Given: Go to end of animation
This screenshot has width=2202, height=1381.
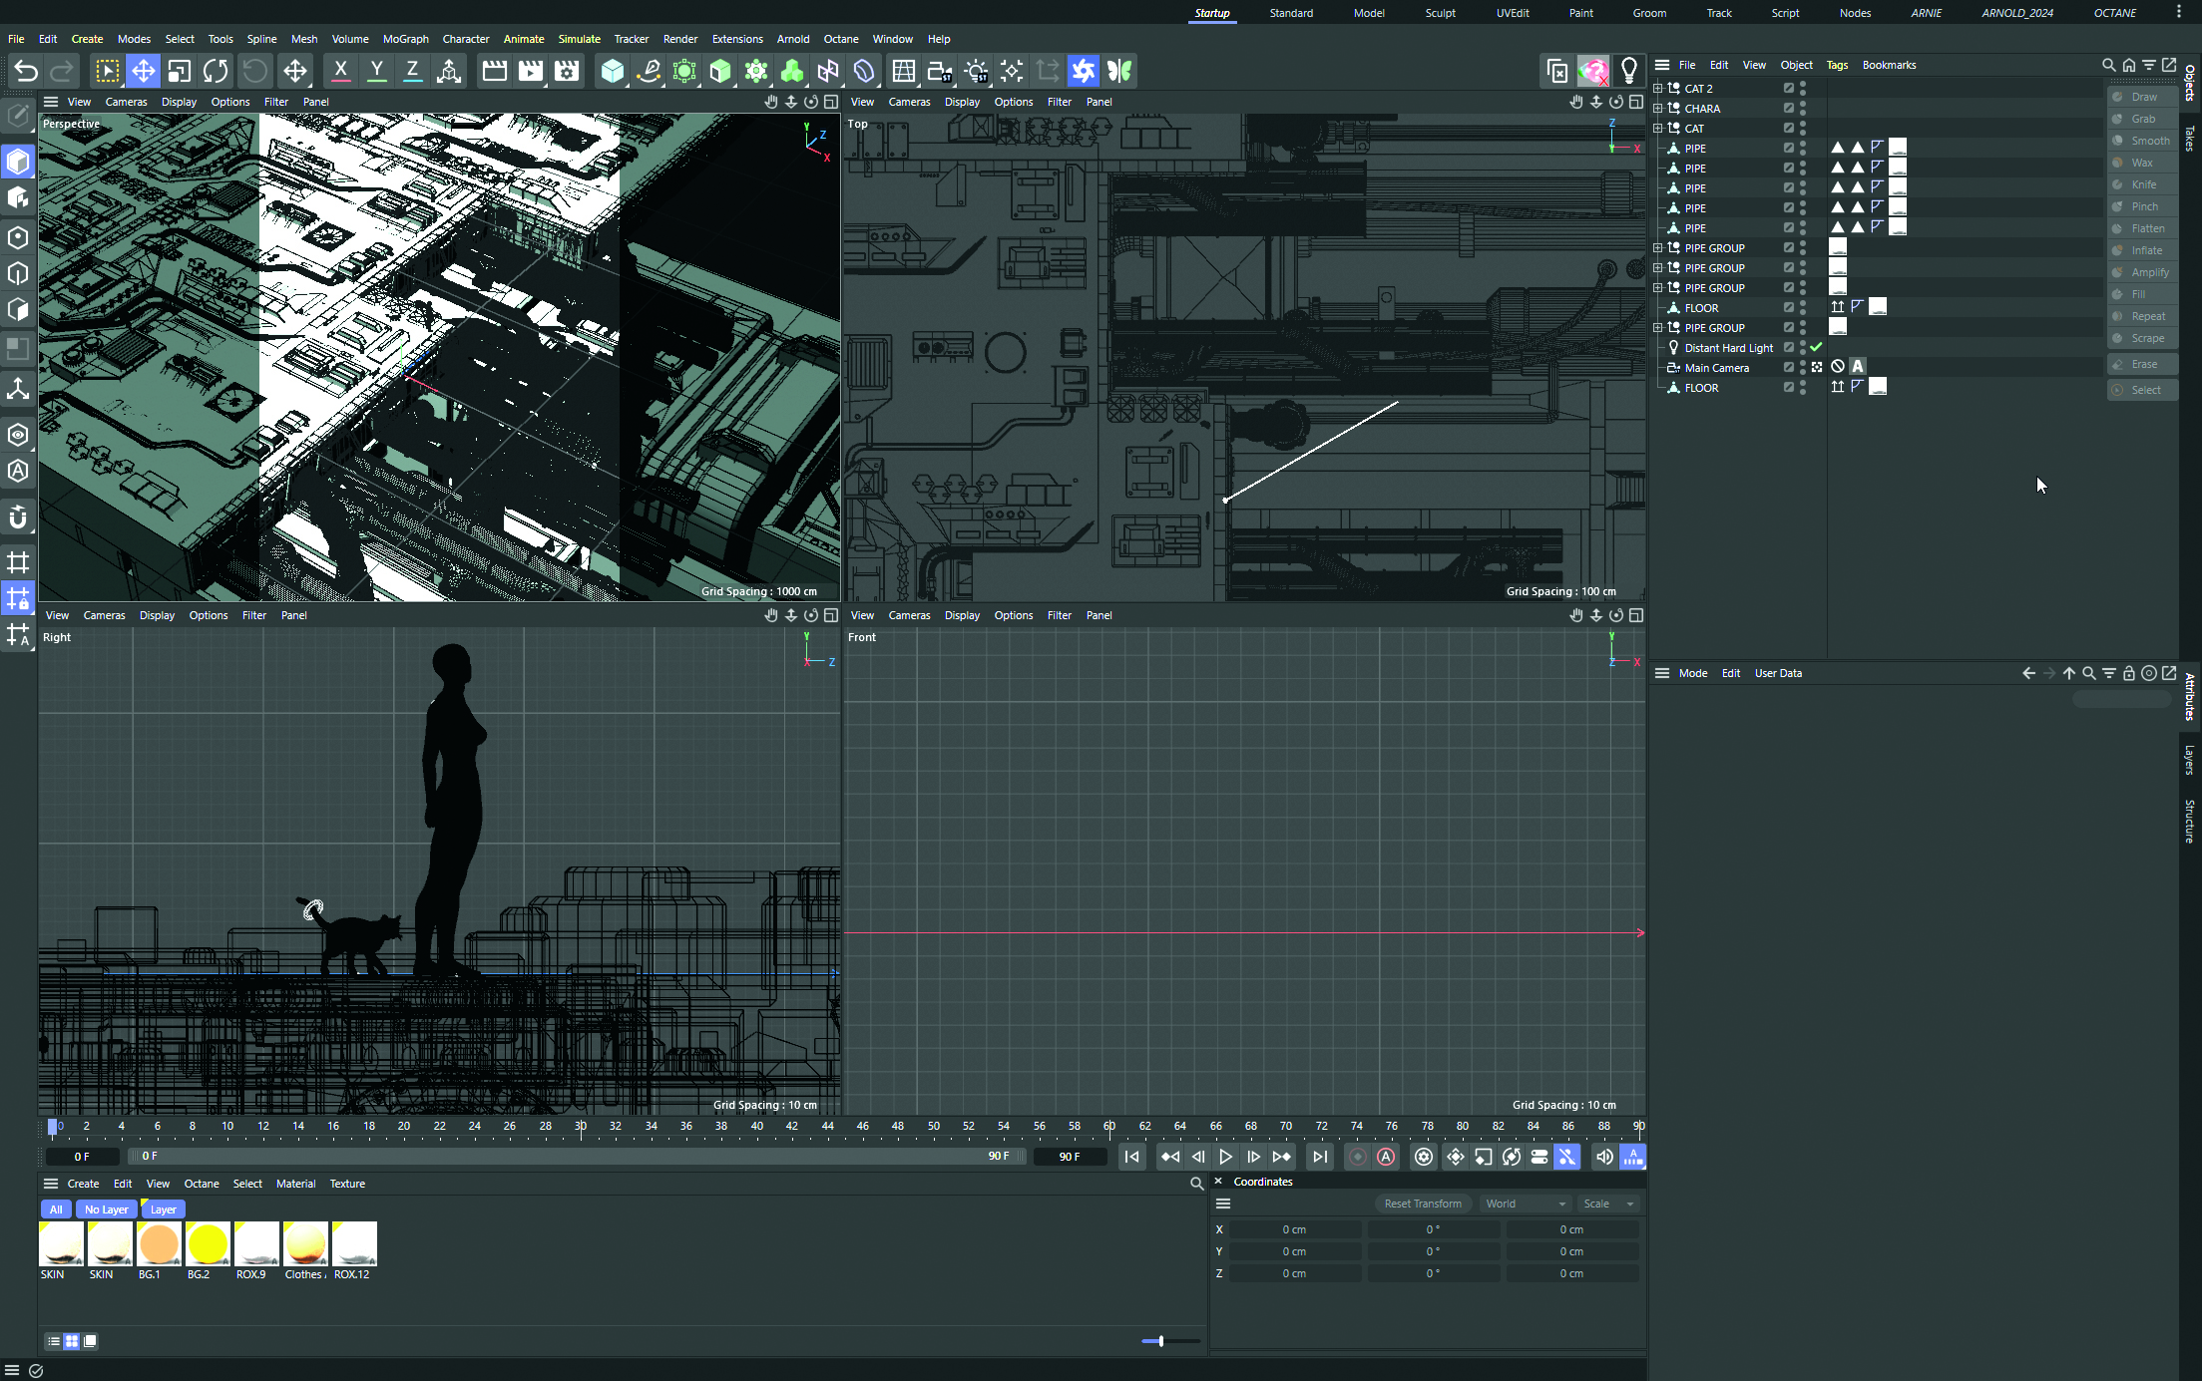Looking at the screenshot, I should point(1319,1157).
